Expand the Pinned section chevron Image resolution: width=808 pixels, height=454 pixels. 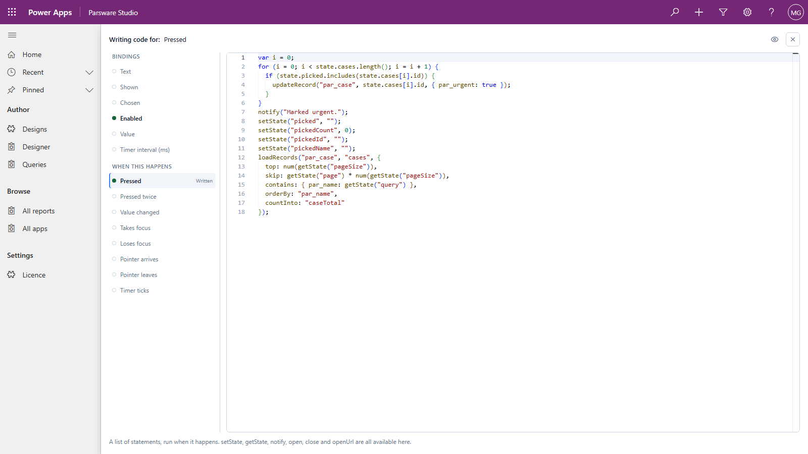(x=89, y=90)
